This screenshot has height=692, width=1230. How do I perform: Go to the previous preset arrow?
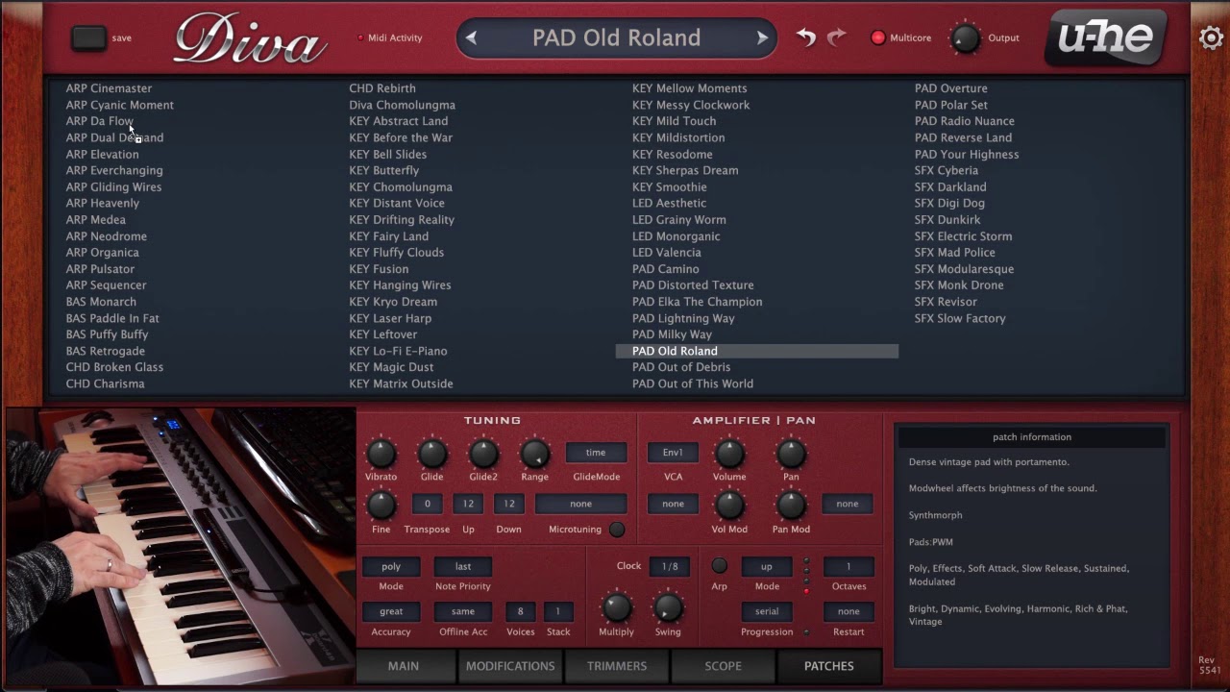click(x=471, y=38)
